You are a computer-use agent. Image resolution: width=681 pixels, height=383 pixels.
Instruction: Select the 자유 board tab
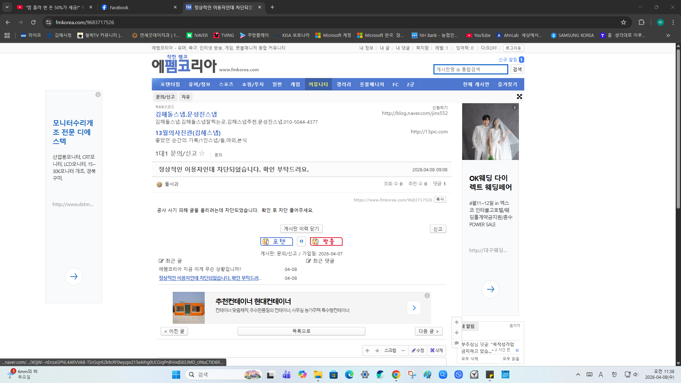186,97
